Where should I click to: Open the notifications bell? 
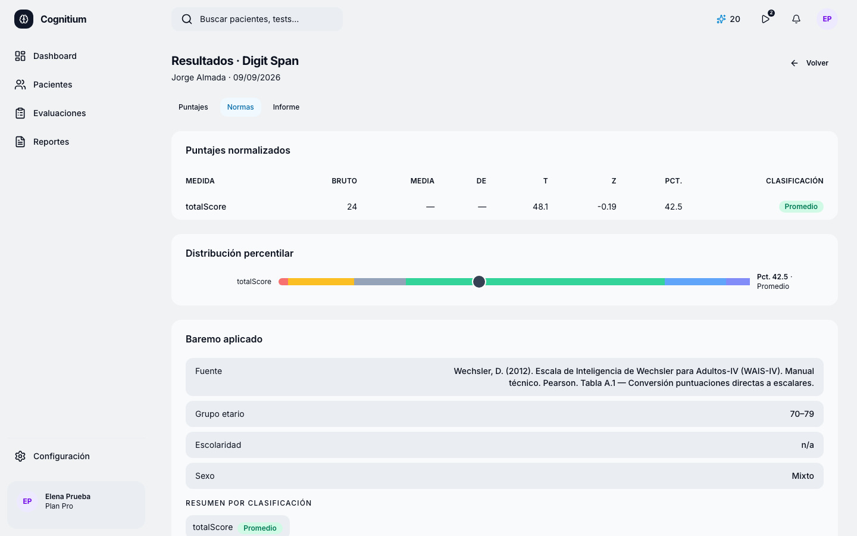point(796,19)
